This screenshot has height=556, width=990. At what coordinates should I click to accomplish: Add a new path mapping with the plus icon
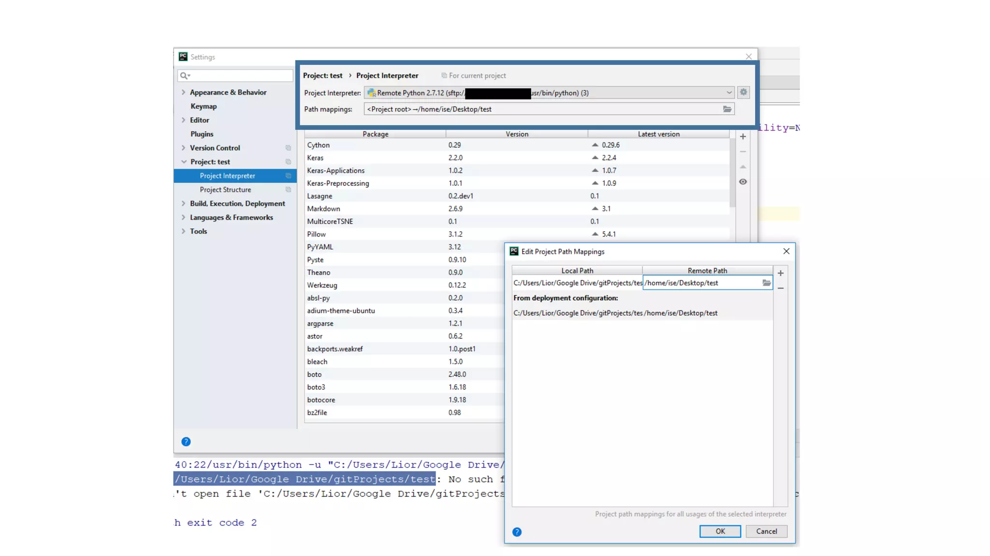point(780,273)
